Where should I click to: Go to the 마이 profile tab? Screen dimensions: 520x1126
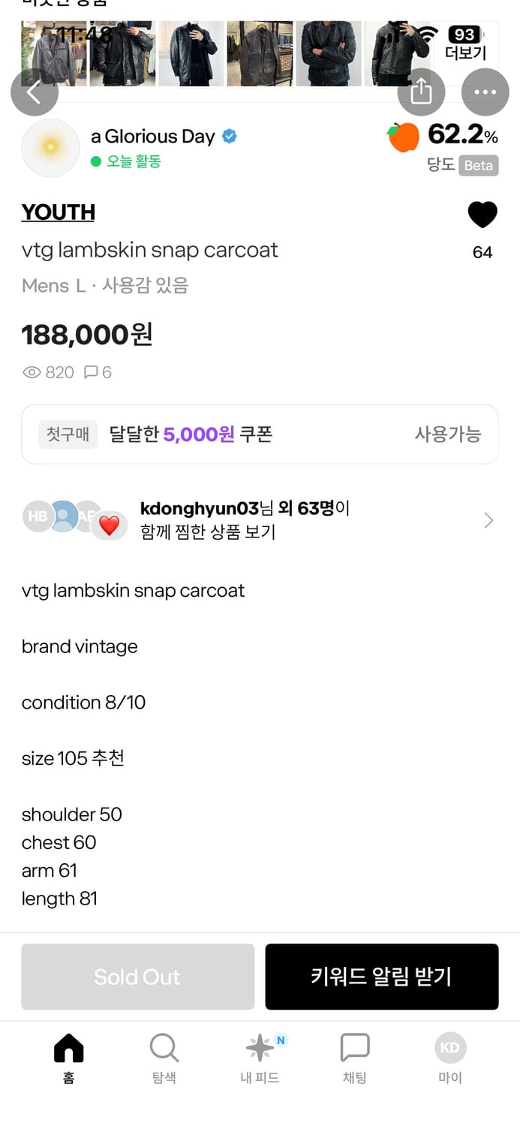pyautogui.click(x=450, y=1057)
